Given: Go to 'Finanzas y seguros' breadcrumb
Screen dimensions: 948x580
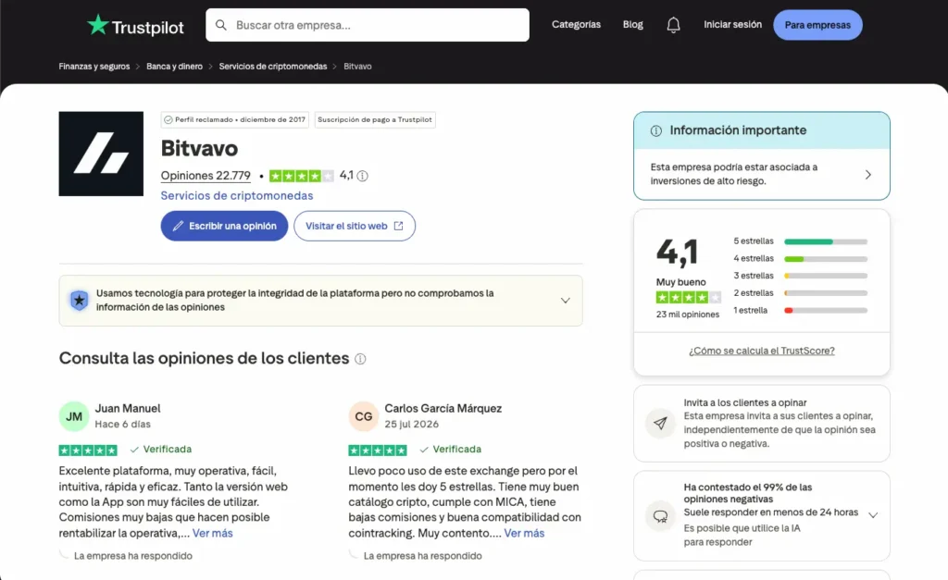Looking at the screenshot, I should click(94, 67).
